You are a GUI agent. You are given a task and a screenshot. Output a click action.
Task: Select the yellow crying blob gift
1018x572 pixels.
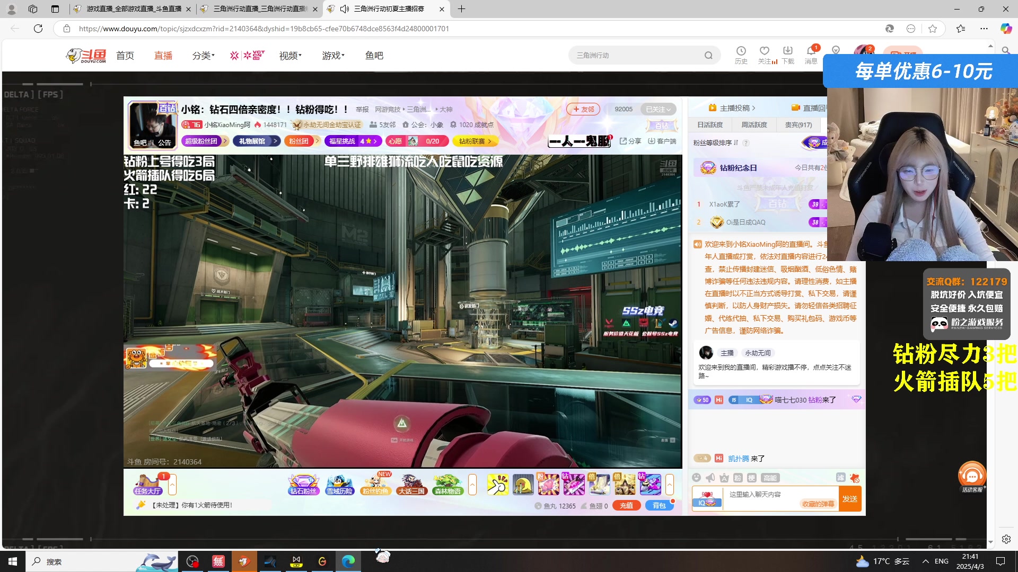523,484
